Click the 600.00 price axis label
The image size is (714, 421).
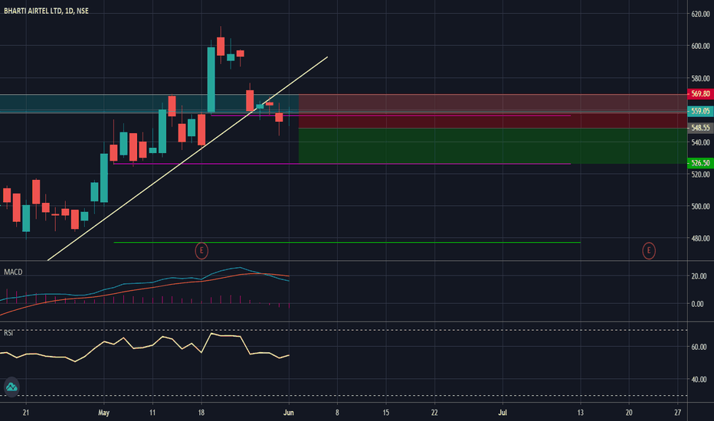[700, 46]
